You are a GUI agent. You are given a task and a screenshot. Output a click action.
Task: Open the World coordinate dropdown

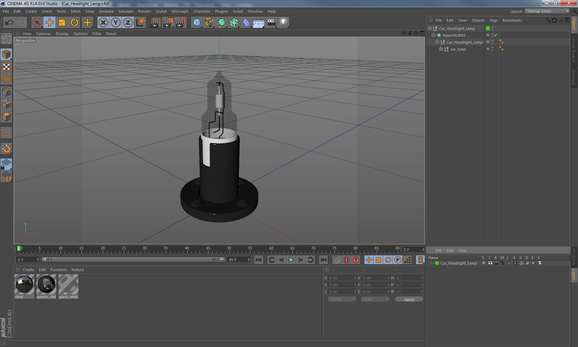click(342, 299)
